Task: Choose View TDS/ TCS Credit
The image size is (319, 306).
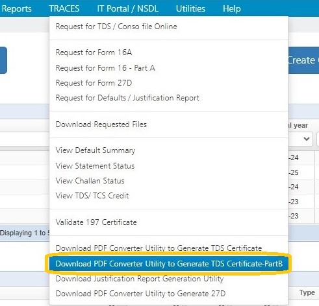Action: [x=169, y=196]
